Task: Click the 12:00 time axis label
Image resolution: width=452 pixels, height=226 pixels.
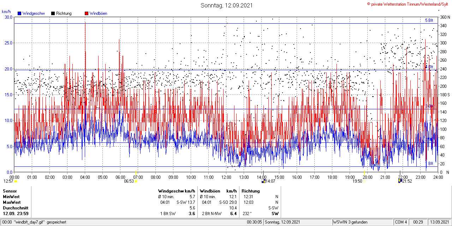Action: (226, 177)
